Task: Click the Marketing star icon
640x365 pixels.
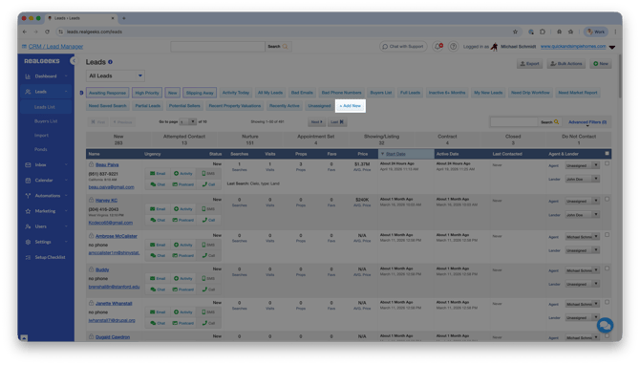Action: click(28, 211)
